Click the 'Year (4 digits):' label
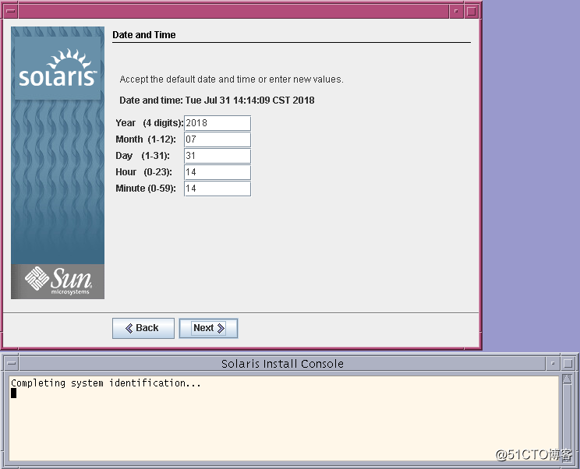580x469 pixels. (150, 123)
